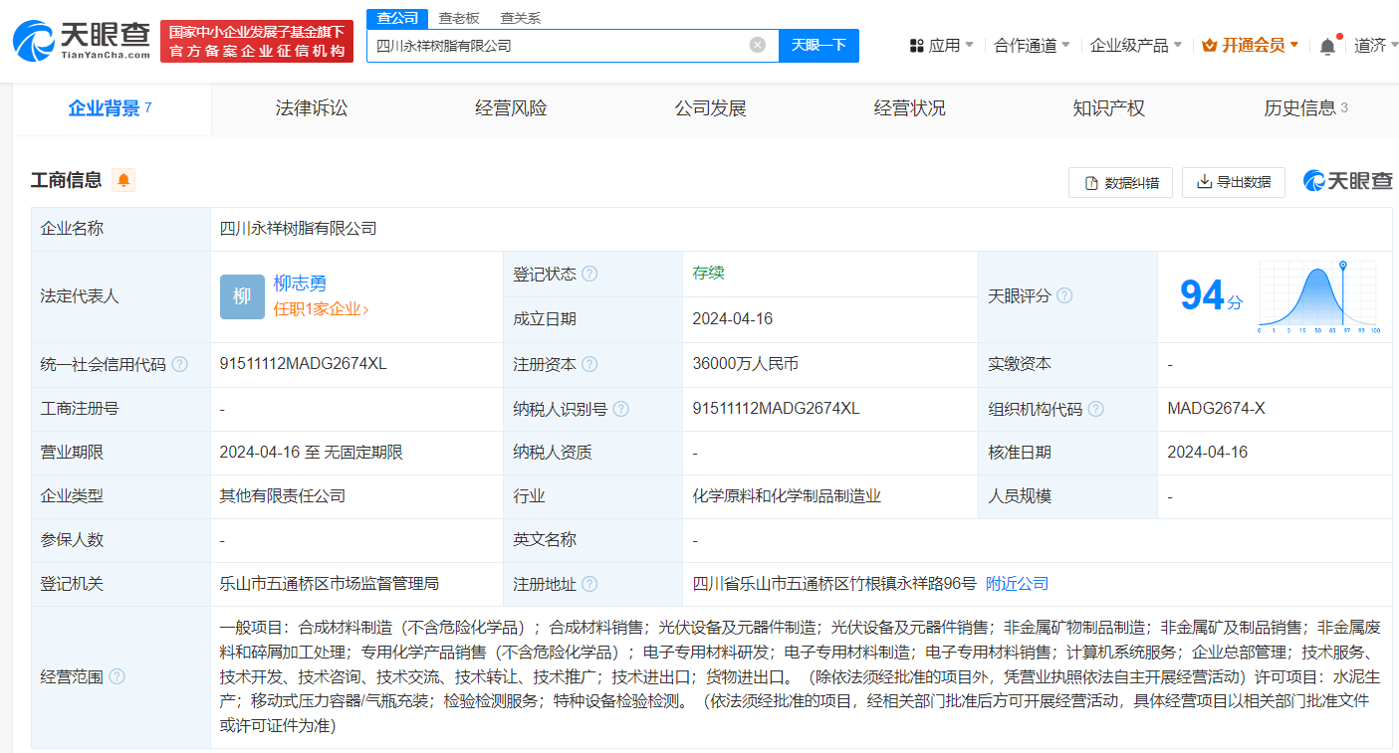Switch to the 法律诉讼 tab
Image resolution: width=1399 pixels, height=753 pixels.
click(310, 108)
